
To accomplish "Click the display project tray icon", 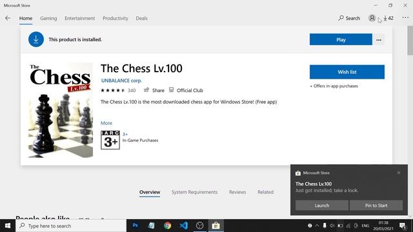I will pos(356,226).
